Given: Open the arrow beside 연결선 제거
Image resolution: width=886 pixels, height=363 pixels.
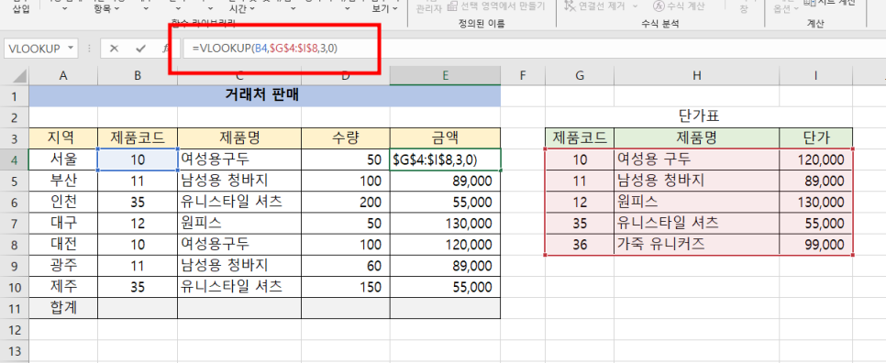Looking at the screenshot, I should 635,6.
